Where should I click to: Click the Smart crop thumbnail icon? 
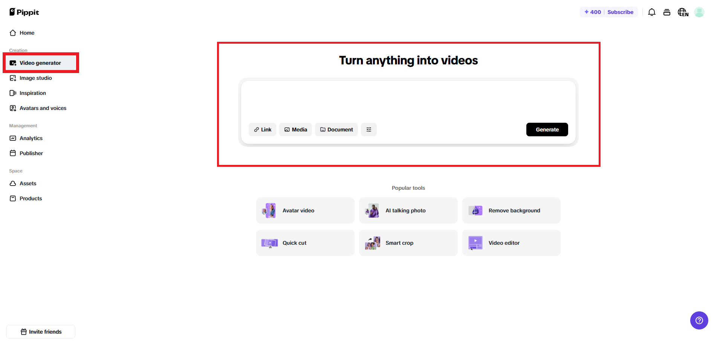(x=372, y=243)
